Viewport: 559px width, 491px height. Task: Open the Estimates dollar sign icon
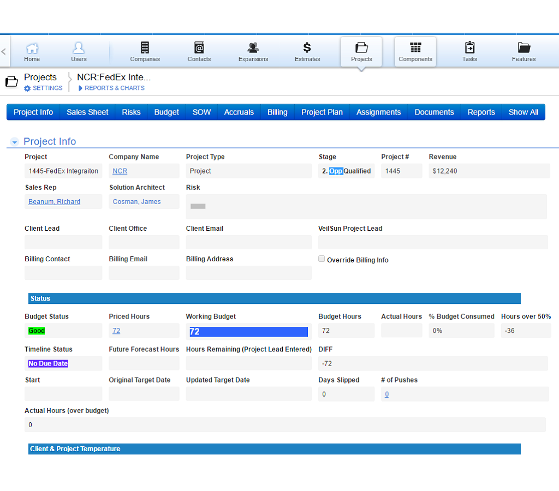[x=307, y=47]
